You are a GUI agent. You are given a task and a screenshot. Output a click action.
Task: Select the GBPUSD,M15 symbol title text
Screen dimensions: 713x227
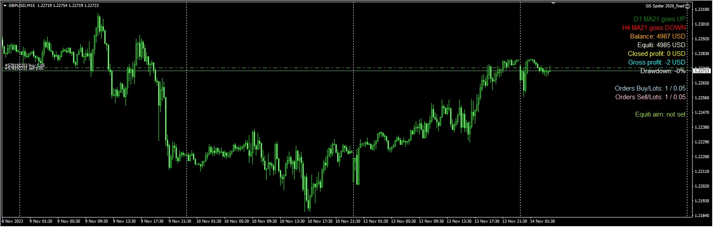tap(22, 6)
